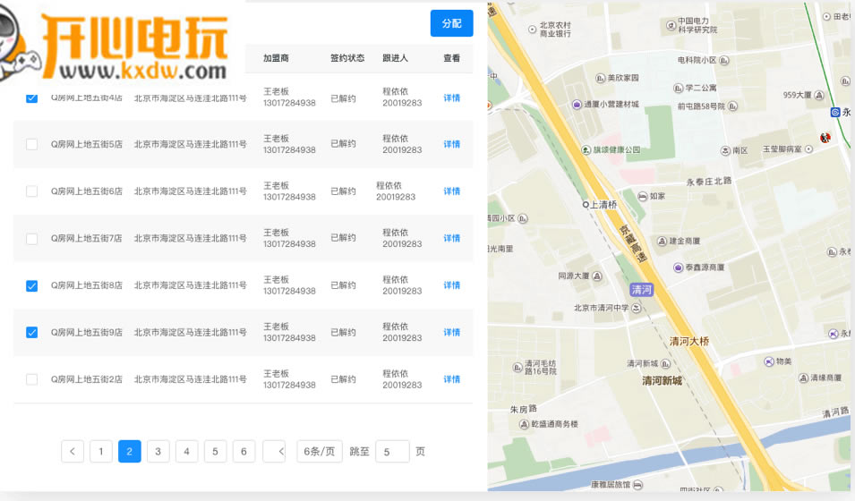The height and width of the screenshot is (501, 855).
Task: Uncheck the Q房网上地五街9店 checkbox
Action: [32, 332]
